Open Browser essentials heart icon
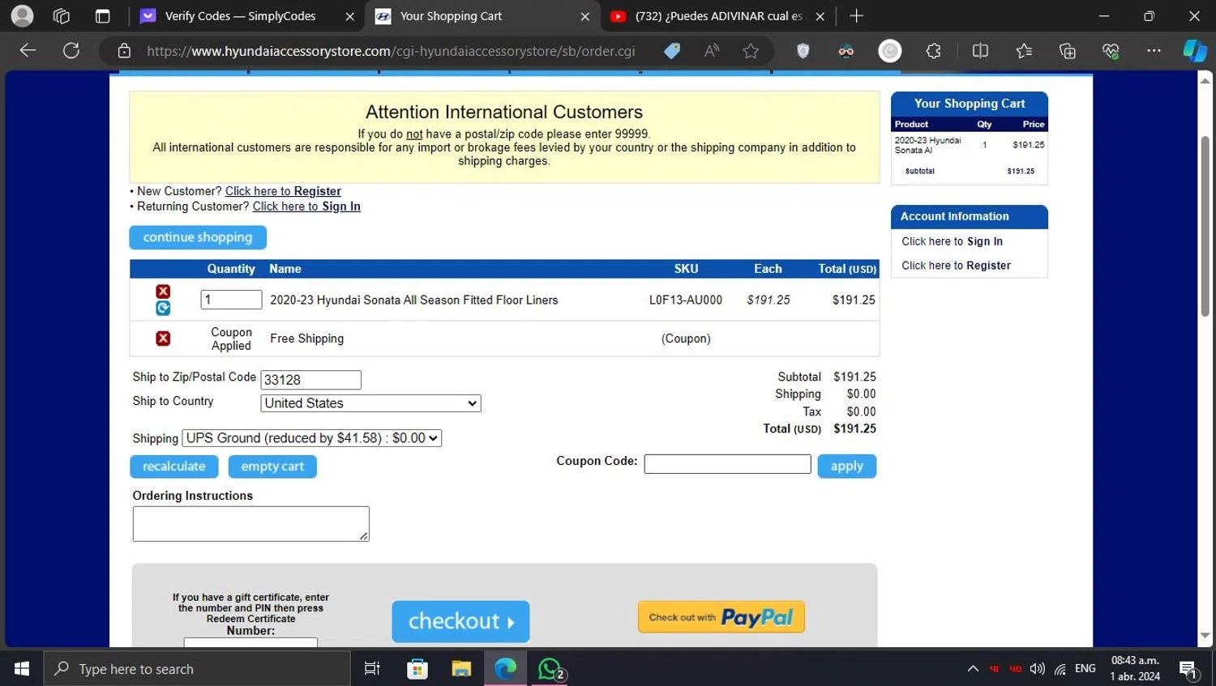The image size is (1216, 686). coord(1111,51)
